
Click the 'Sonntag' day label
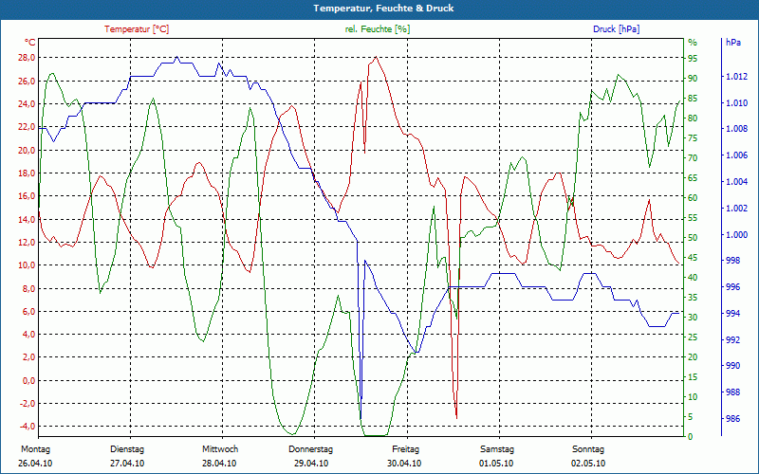click(x=588, y=449)
